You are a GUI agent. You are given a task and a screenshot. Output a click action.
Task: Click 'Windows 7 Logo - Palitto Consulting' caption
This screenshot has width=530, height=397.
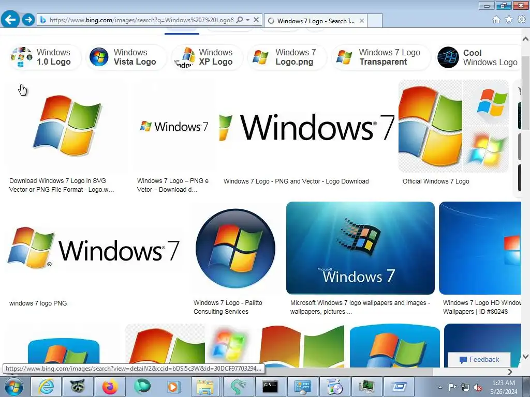pos(228,307)
